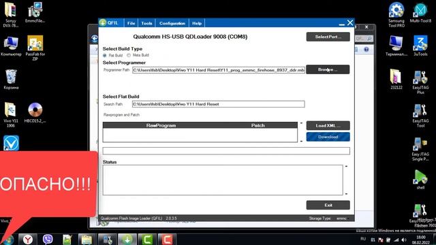436x245 pixels.
Task: Click back arrow in background window
Action: [x=95, y=39]
